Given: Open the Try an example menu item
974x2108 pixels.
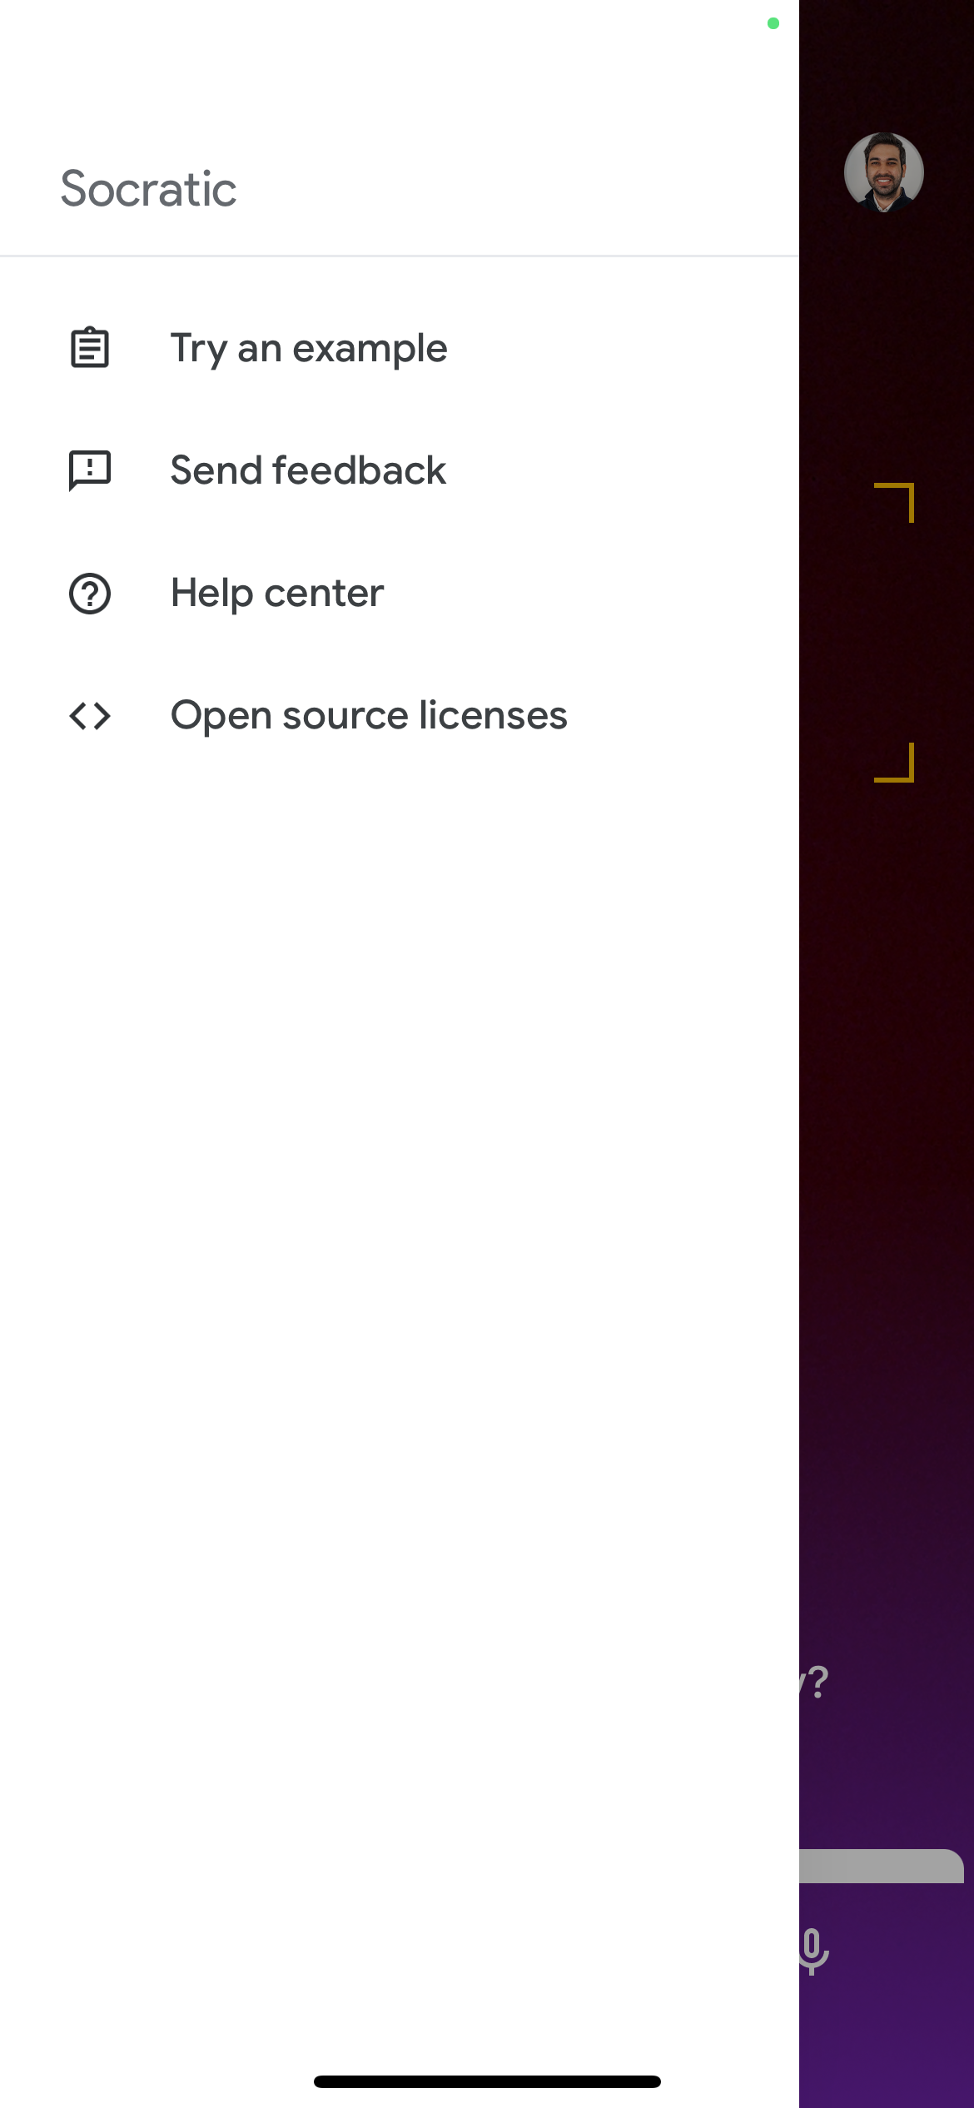Looking at the screenshot, I should 308,348.
